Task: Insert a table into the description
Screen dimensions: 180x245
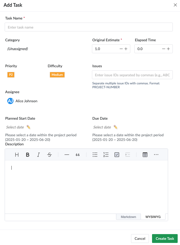Action: point(145,155)
